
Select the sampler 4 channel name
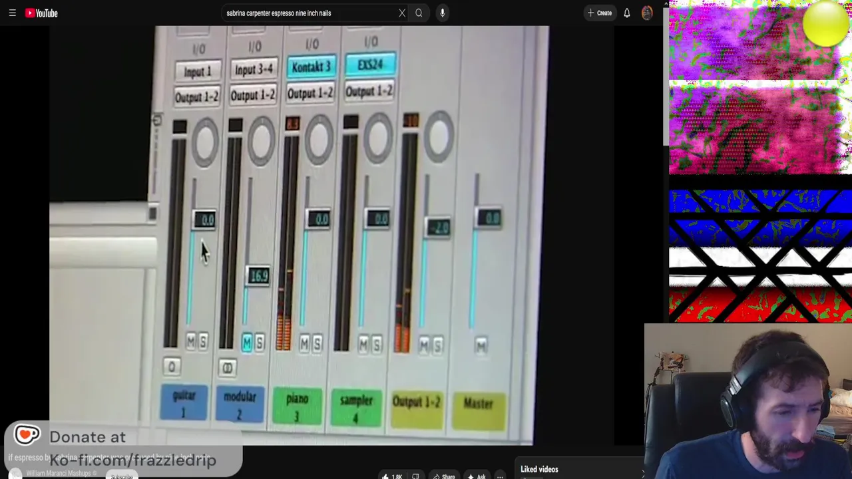click(356, 408)
